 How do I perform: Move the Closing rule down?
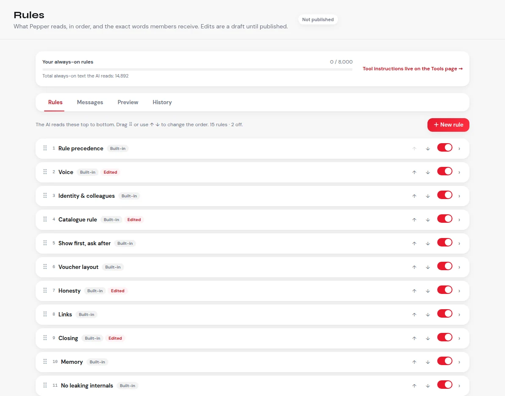click(428, 338)
